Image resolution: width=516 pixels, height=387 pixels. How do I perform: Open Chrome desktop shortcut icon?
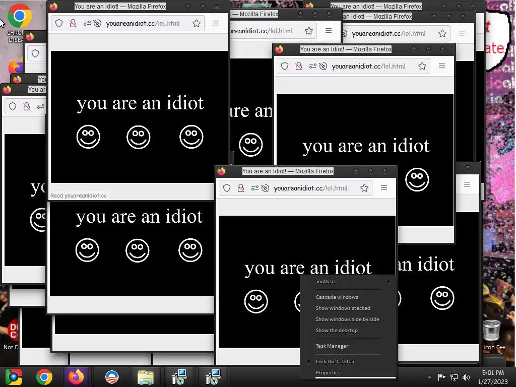(20, 16)
